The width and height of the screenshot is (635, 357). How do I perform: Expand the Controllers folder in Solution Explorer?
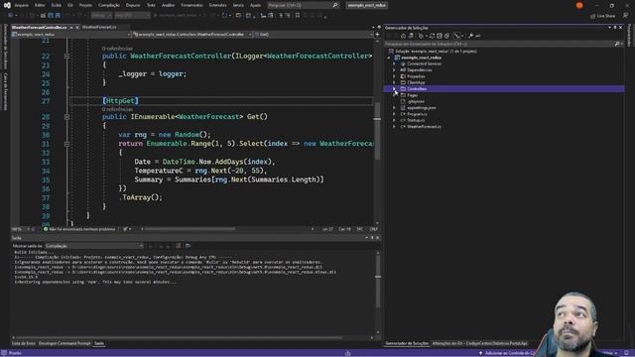[394, 89]
